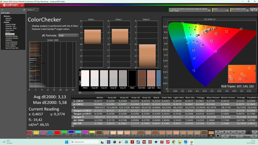Open Google Chrome from the taskbar

pyautogui.click(x=174, y=142)
